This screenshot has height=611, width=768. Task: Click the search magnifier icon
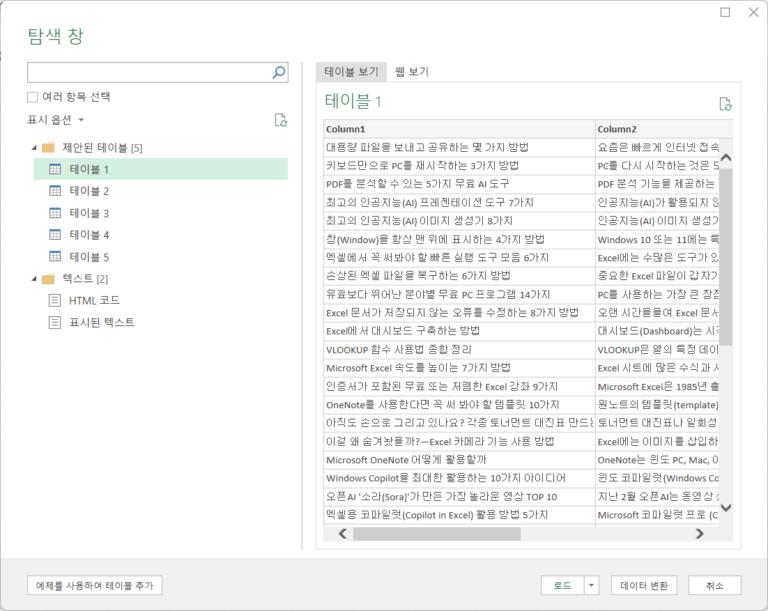click(x=278, y=72)
